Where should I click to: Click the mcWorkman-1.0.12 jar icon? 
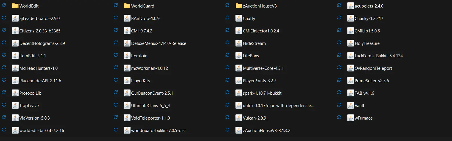tap(127, 68)
